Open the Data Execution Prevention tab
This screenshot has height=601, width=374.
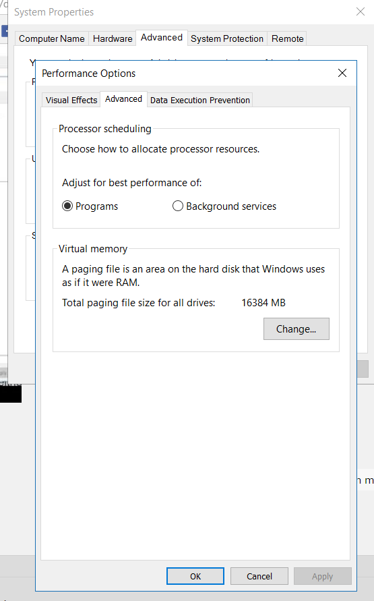[200, 100]
